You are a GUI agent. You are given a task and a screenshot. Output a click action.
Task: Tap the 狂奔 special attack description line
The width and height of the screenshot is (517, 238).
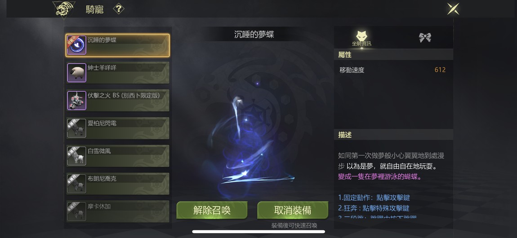pos(374,208)
